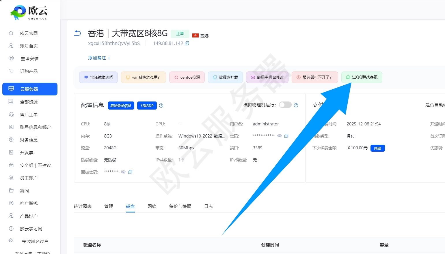Expand 添加备注 to add a note
The image size is (445, 254).
coord(99,58)
